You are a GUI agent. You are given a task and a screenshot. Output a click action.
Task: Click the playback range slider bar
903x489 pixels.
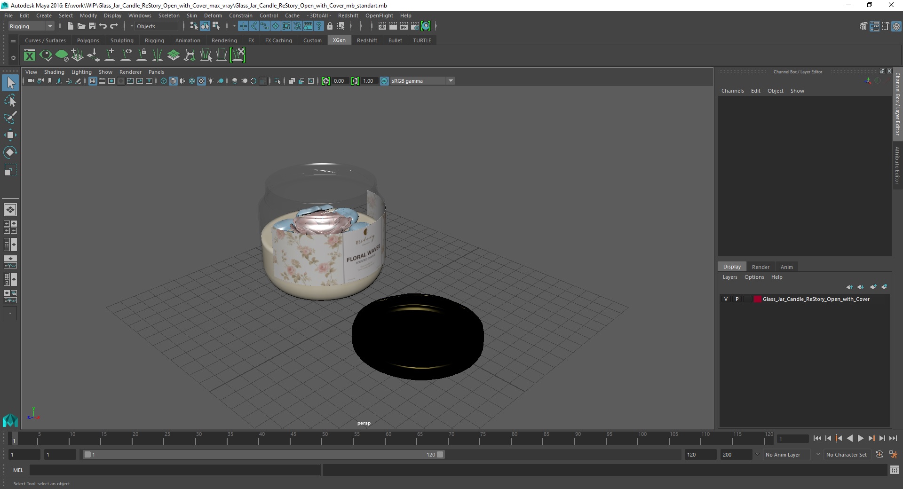point(263,455)
